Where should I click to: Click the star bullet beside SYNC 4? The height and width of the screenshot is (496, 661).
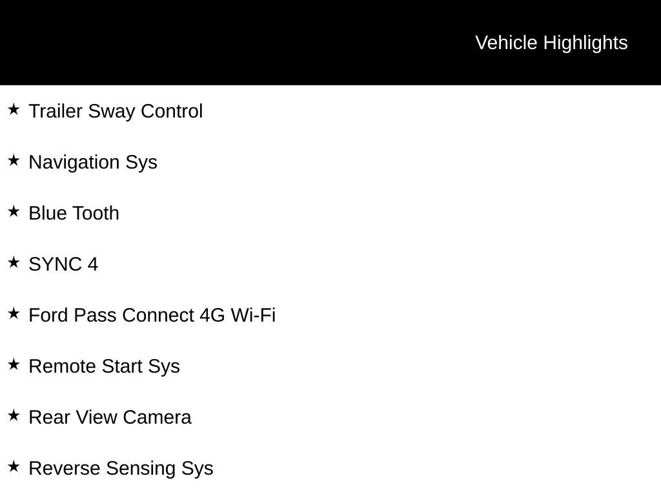click(14, 262)
